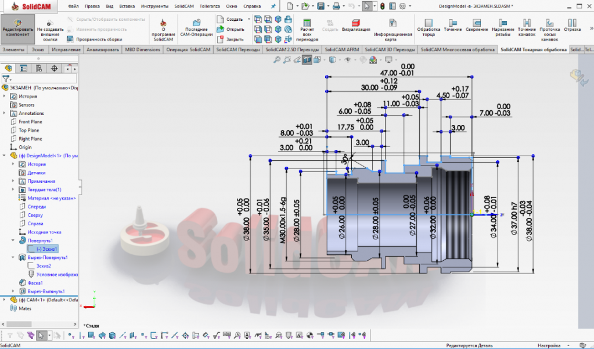The width and height of the screenshot is (594, 349).
Task: Expand the Вырез-Вытянуть1 feature
Action: [x=13, y=292]
